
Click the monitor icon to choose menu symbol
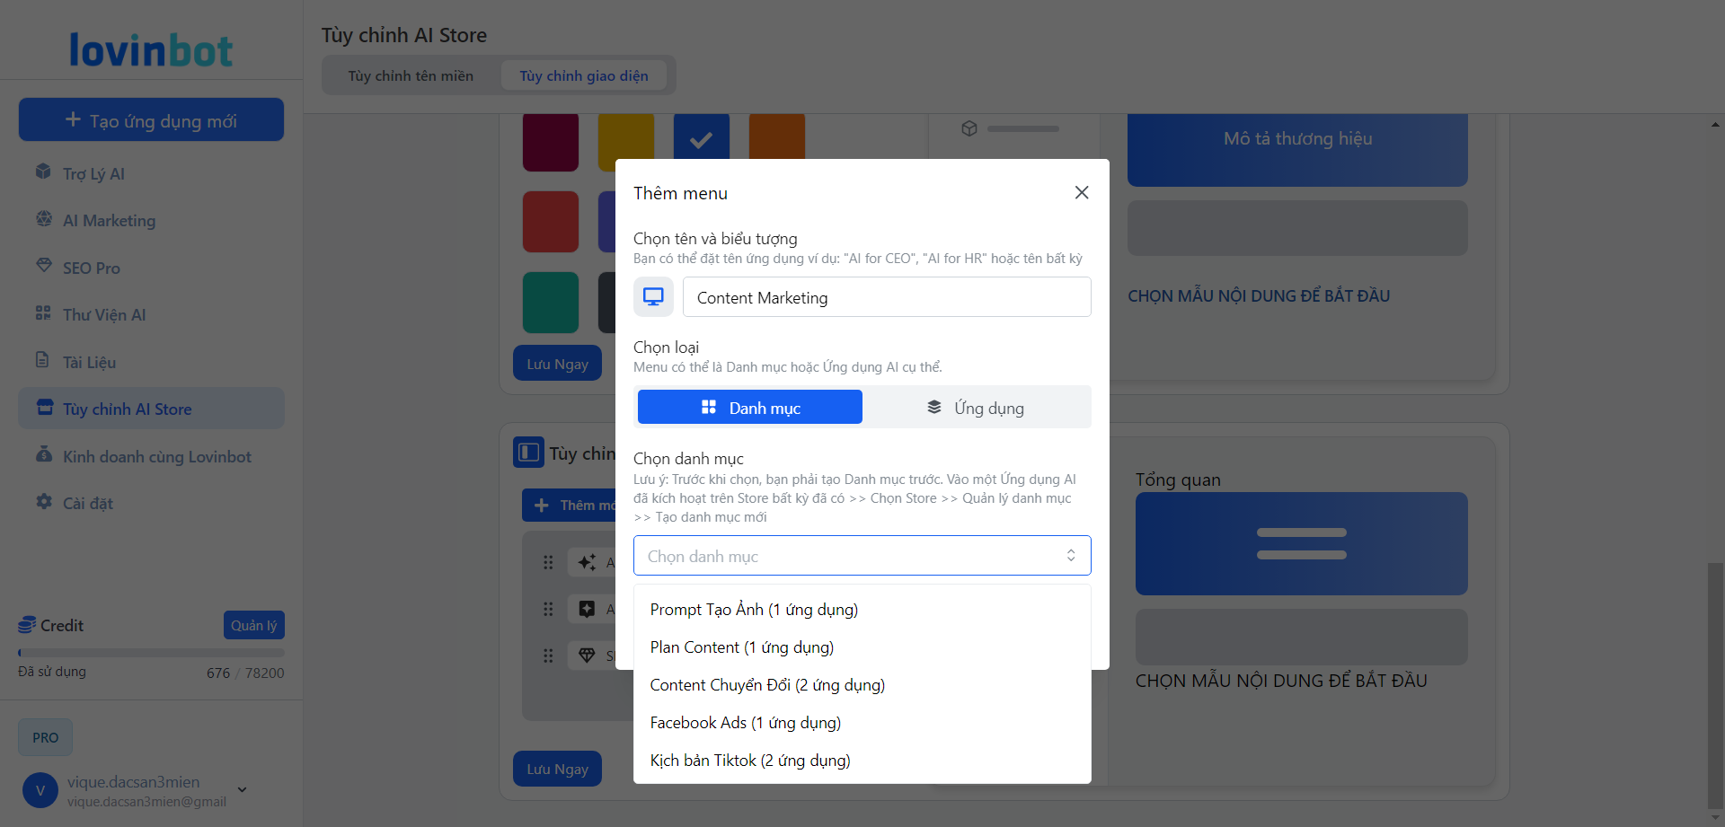point(653,297)
